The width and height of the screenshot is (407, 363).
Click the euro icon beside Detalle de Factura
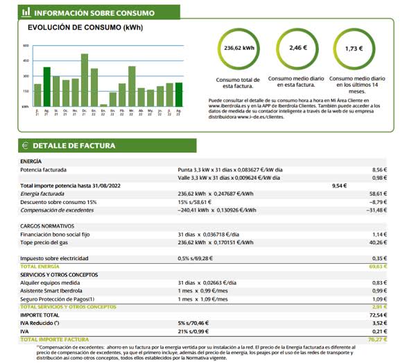[x=25, y=146]
